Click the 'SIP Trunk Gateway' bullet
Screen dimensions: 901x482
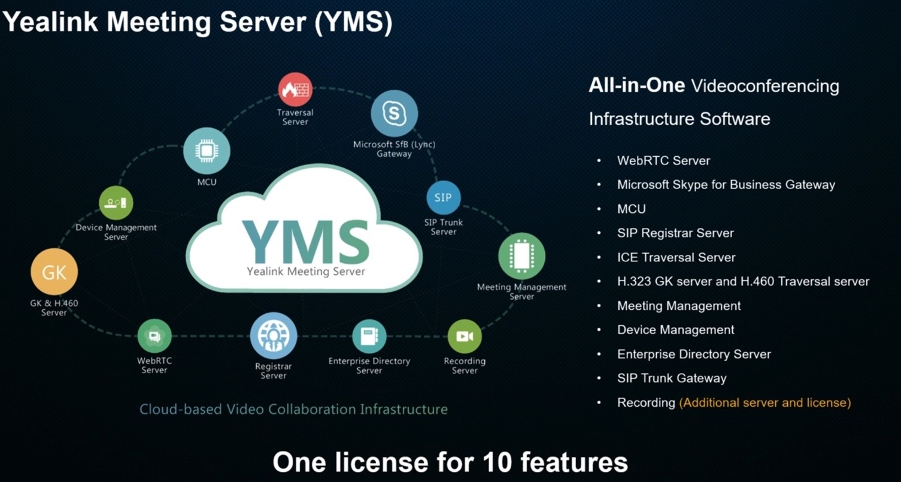672,379
